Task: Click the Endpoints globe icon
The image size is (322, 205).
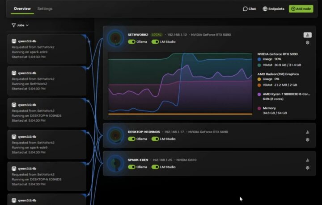Action: [x=265, y=9]
